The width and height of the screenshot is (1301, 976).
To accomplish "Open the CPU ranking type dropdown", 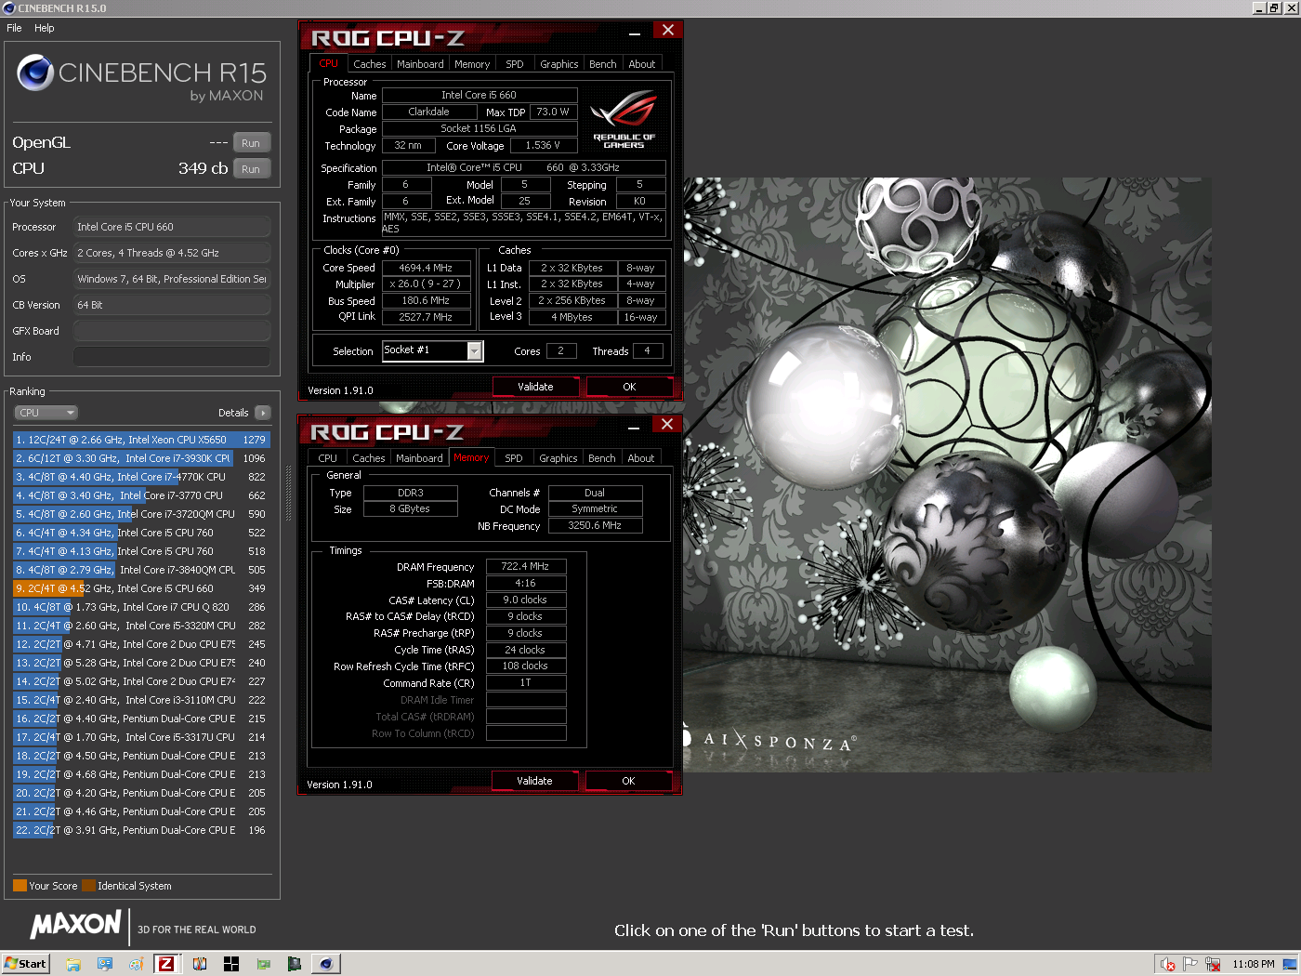I will tap(46, 413).
